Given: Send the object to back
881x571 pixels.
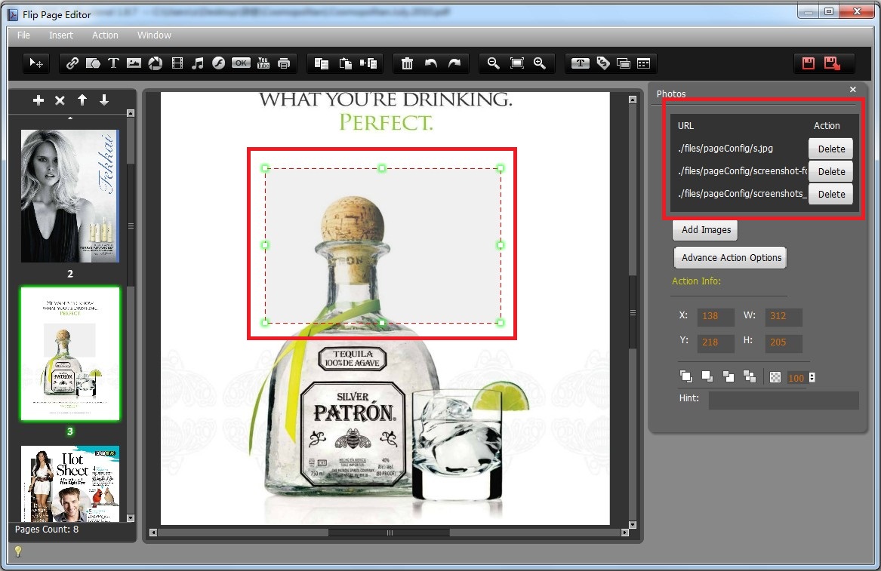Looking at the screenshot, I should pos(707,376).
